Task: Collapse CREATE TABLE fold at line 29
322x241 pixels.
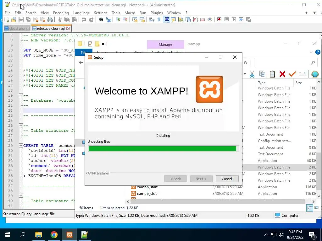Action: [21, 146]
